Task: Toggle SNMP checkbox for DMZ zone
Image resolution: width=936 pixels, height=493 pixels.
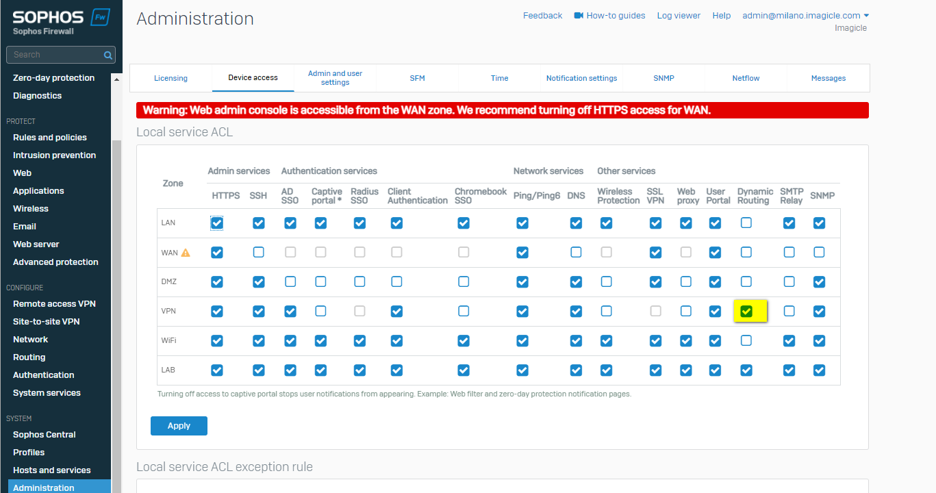Action: (x=819, y=282)
